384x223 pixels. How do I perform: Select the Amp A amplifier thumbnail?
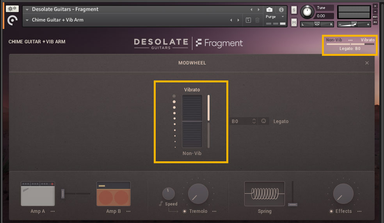pyautogui.click(x=38, y=194)
